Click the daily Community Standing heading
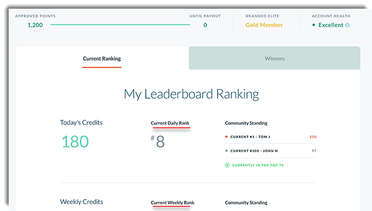The height and width of the screenshot is (211, 372). 246,123
